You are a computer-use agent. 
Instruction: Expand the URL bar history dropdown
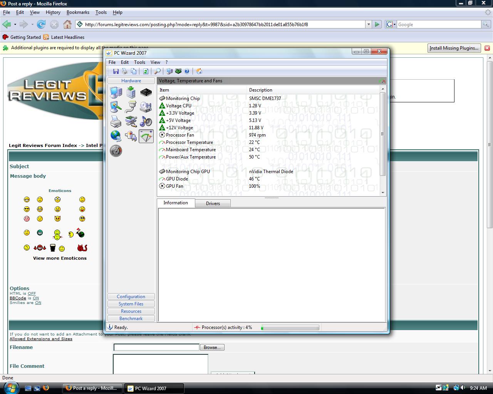click(369, 24)
